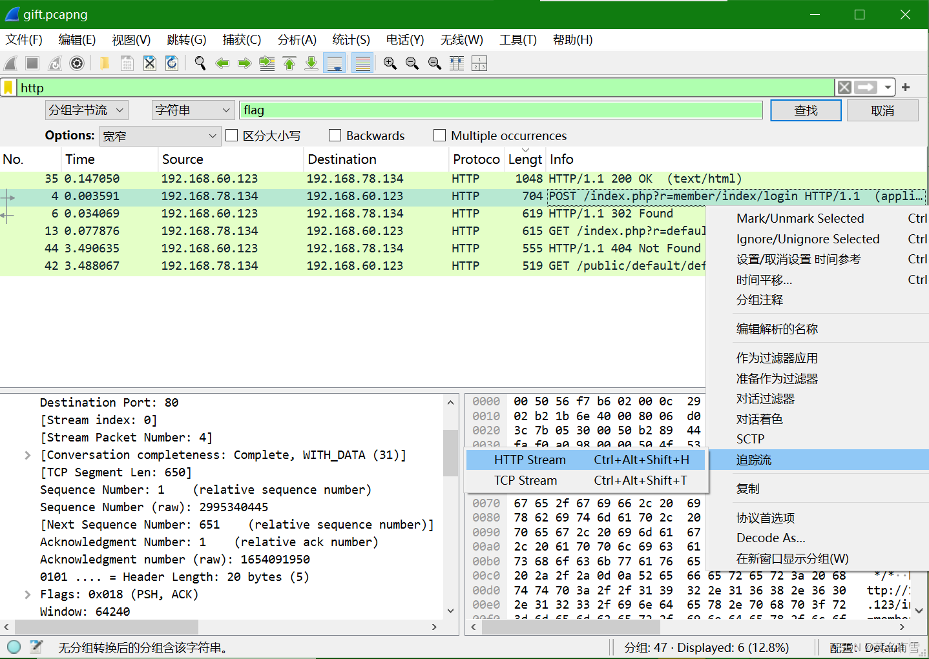The width and height of the screenshot is (929, 659).
Task: Click the start capture shark fin icon
Action: pyautogui.click(x=10, y=63)
